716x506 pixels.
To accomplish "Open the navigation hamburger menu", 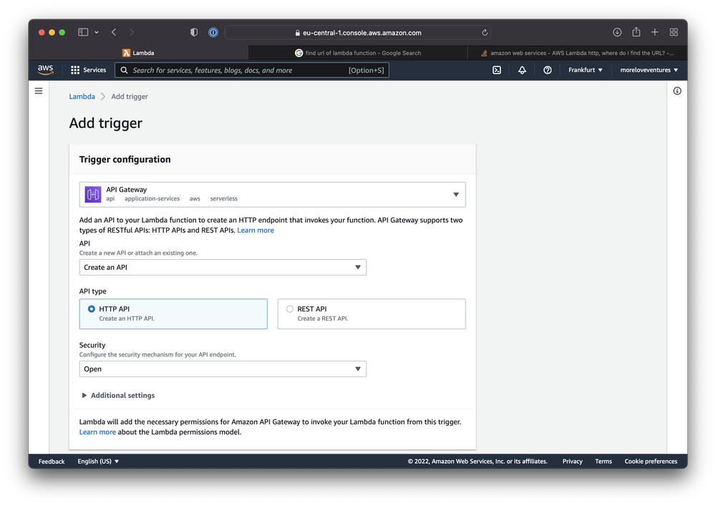I will (x=39, y=90).
